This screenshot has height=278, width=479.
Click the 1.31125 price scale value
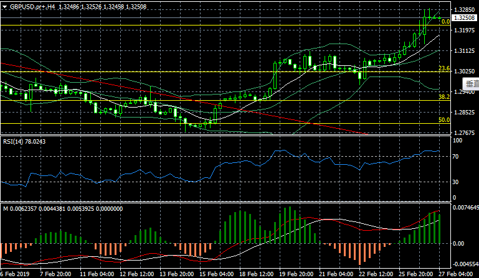pos(464,50)
